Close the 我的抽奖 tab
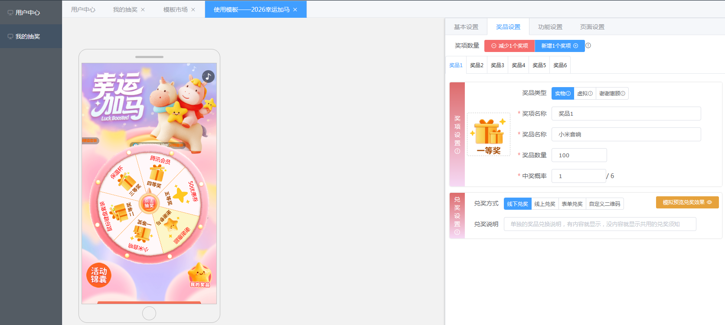This screenshot has width=725, height=325. point(143,10)
